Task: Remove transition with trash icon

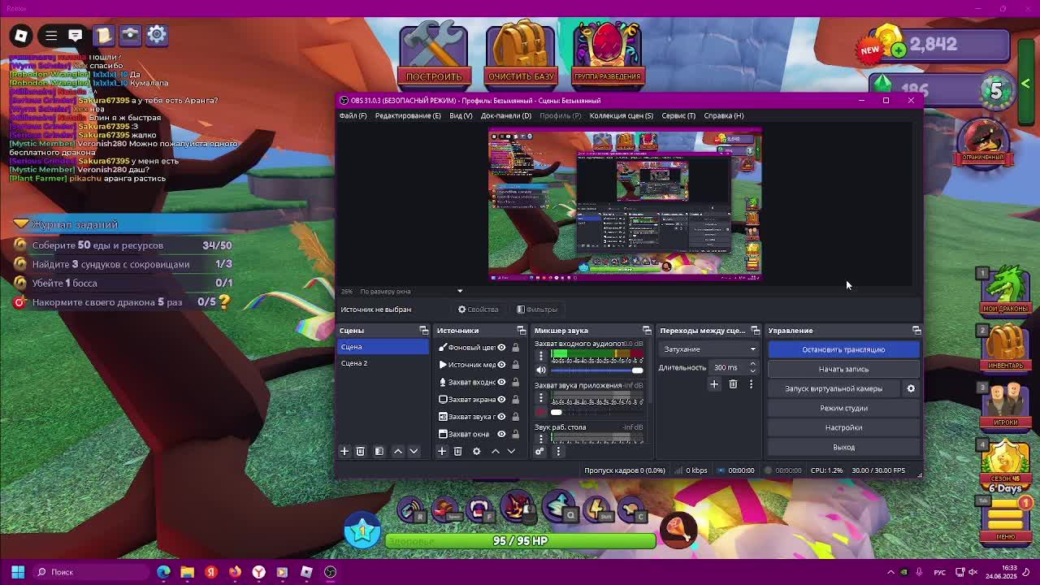Action: [733, 384]
